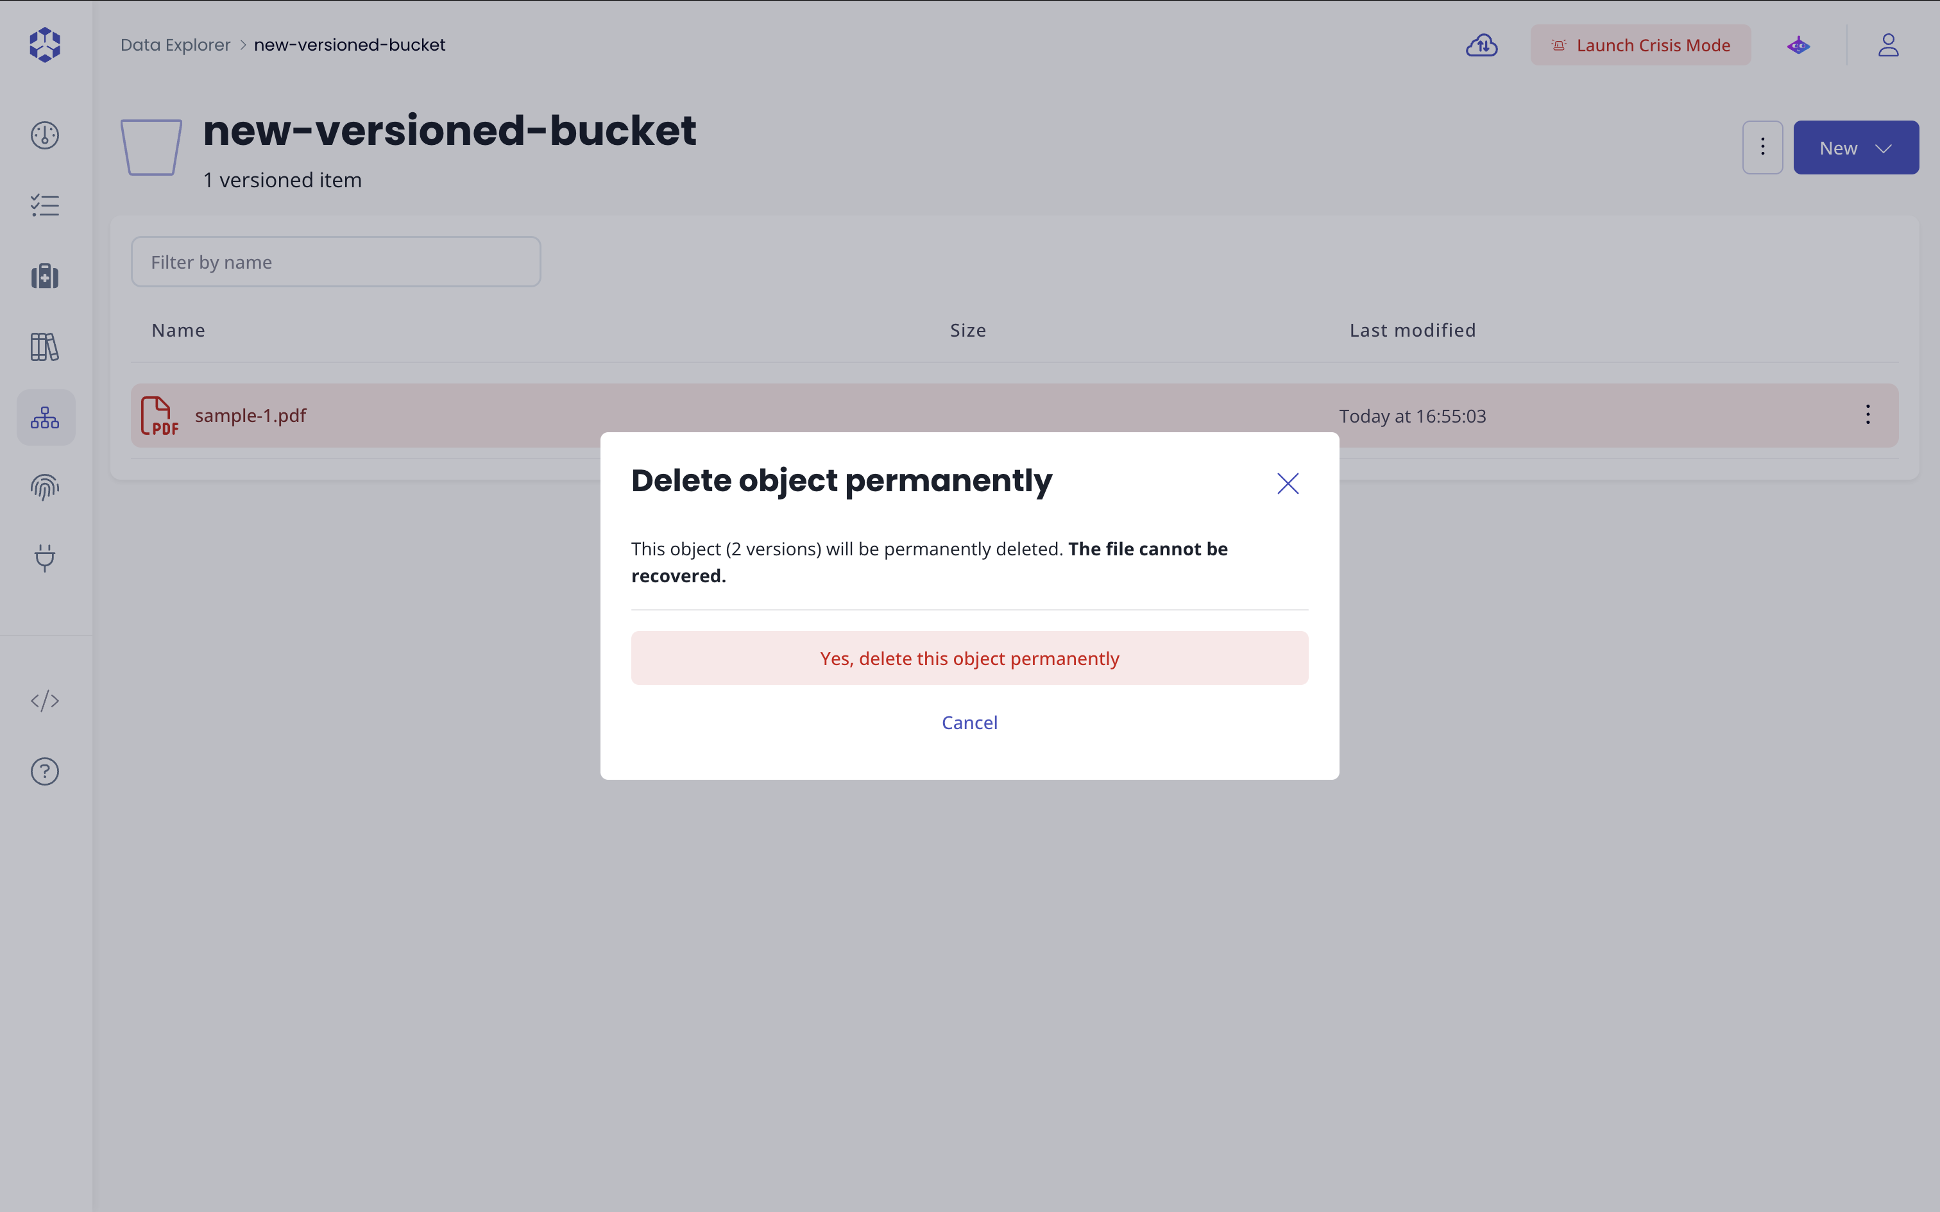Click the app logo in the sidebar

coord(45,45)
